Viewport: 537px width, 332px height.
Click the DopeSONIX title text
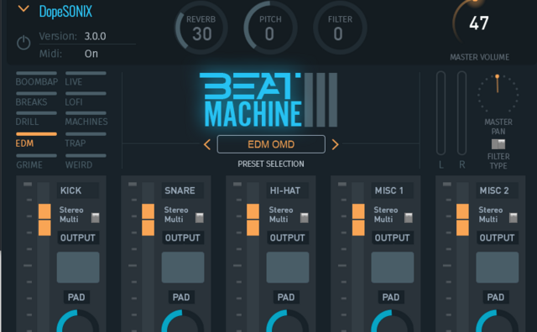coord(65,12)
